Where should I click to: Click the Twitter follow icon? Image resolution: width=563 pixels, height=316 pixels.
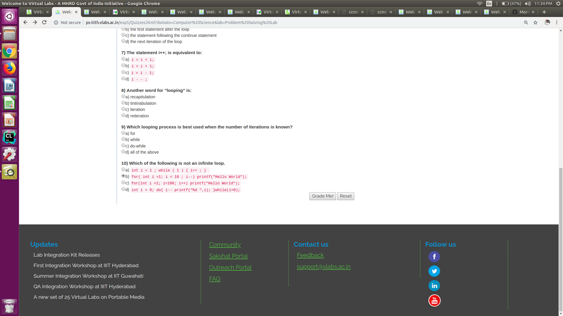[x=434, y=271]
